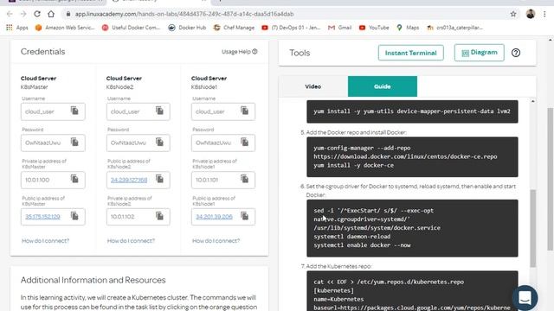The image size is (554, 311).
Task: Open the Maps bookmark
Action: pos(408,28)
